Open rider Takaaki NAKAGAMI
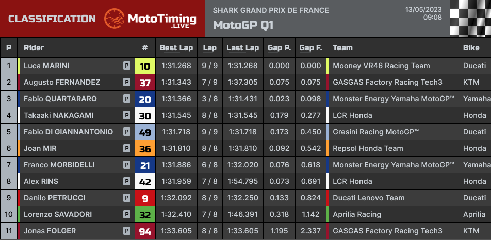This screenshot has height=240, width=491. tap(59, 115)
